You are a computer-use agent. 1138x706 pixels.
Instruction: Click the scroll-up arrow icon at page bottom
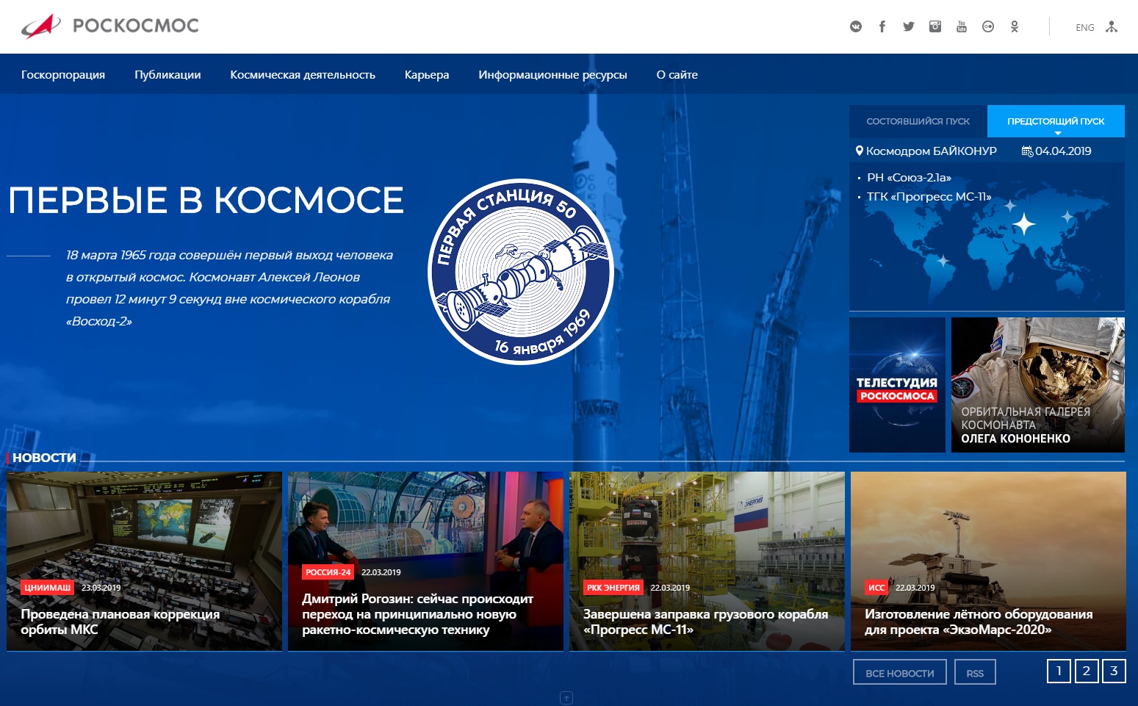coord(566,698)
